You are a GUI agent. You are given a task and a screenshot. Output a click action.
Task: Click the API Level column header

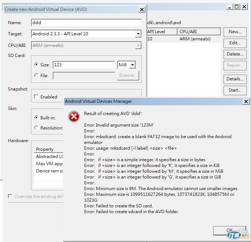(162, 32)
